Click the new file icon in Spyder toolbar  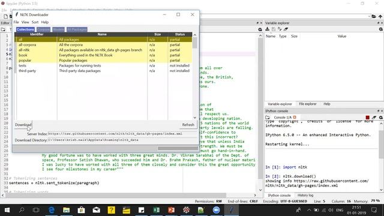click(5, 16)
